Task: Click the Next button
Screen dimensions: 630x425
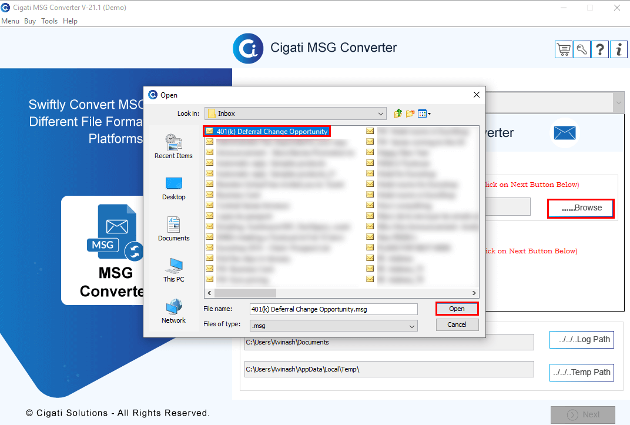Action: tap(583, 414)
